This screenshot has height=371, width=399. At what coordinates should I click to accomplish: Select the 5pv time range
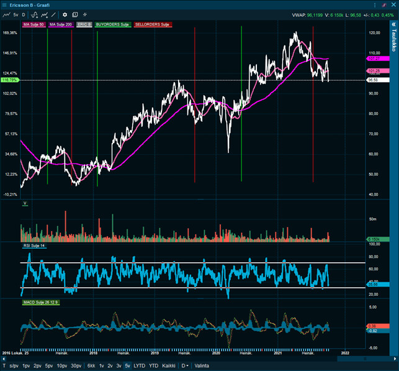[x=49, y=366]
